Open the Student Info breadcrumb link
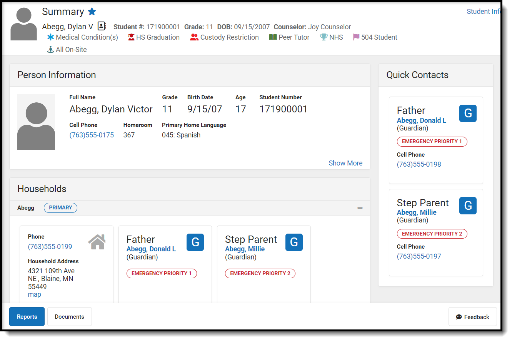The image size is (512, 341). point(483,12)
